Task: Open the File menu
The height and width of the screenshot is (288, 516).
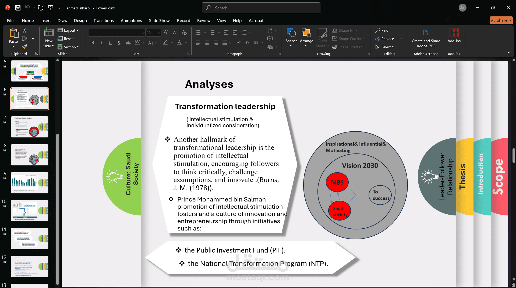Action: pos(10,20)
